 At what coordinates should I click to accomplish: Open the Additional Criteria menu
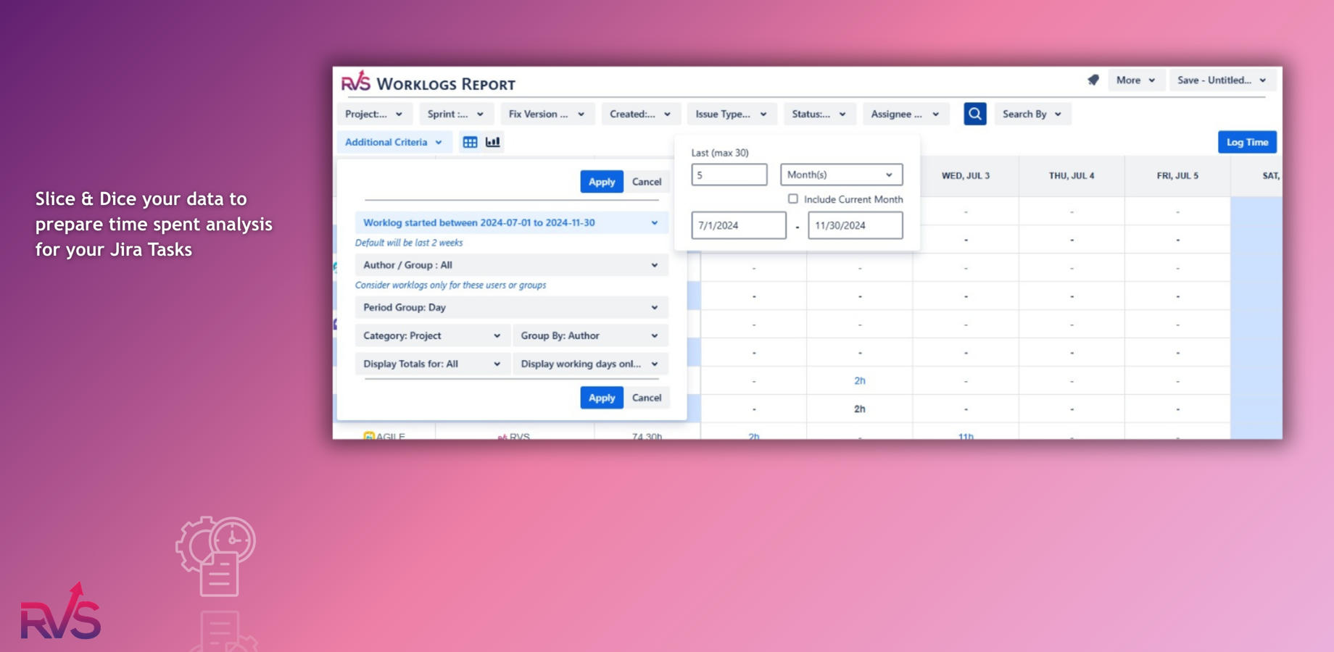coord(394,142)
